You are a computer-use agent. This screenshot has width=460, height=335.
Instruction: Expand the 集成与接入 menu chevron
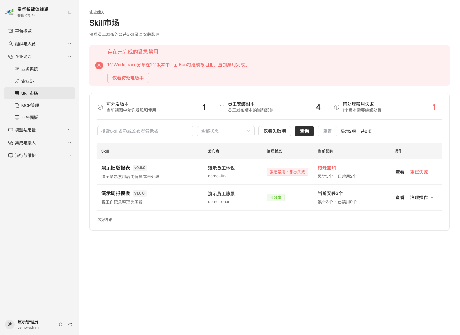[x=70, y=143]
